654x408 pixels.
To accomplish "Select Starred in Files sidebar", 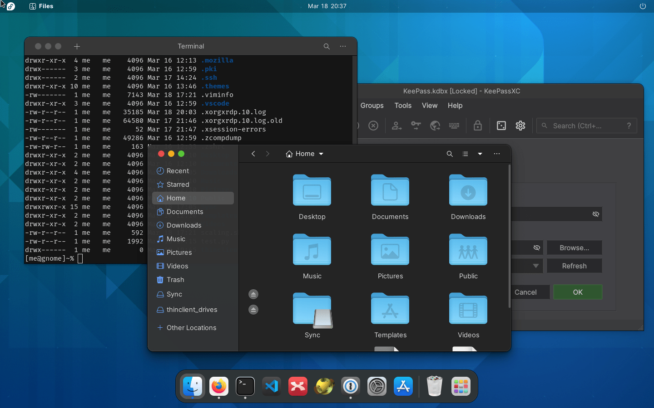I will click(193, 185).
